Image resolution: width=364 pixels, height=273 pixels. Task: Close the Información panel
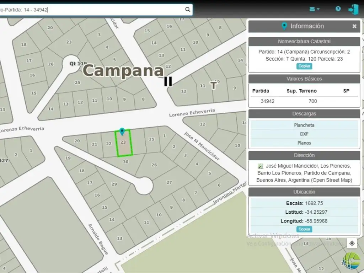tap(354, 26)
